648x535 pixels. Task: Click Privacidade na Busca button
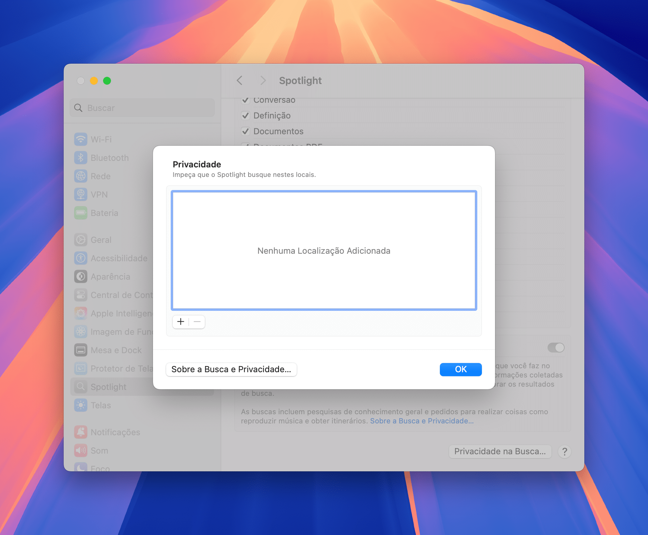(x=500, y=451)
